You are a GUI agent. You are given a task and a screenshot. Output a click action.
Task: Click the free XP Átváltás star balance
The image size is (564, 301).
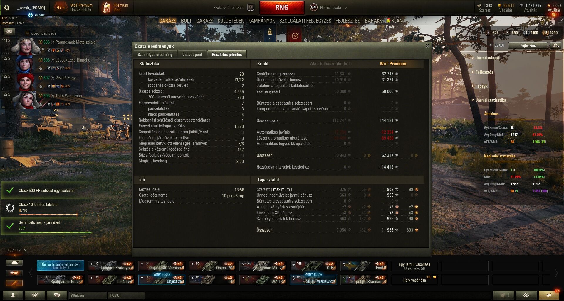pos(554,8)
